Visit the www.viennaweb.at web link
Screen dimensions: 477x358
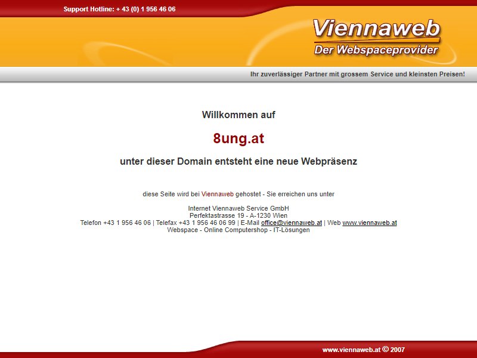pos(370,223)
